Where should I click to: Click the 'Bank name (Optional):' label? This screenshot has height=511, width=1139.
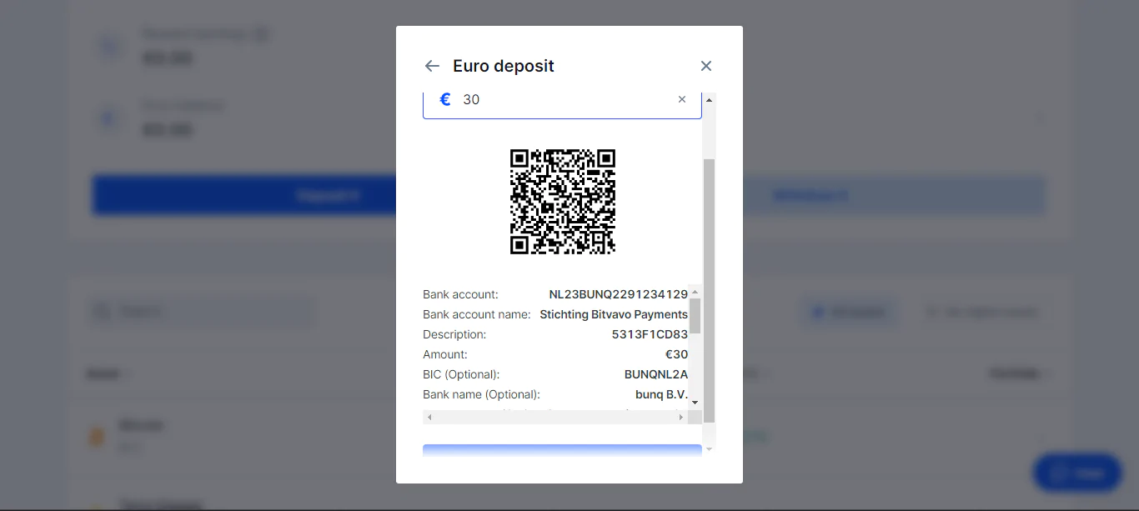(x=481, y=394)
